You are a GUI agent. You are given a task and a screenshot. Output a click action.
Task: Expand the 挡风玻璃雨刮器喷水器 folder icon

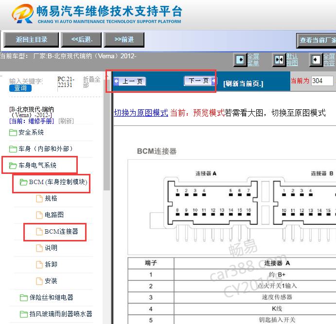pyautogui.click(x=23, y=314)
